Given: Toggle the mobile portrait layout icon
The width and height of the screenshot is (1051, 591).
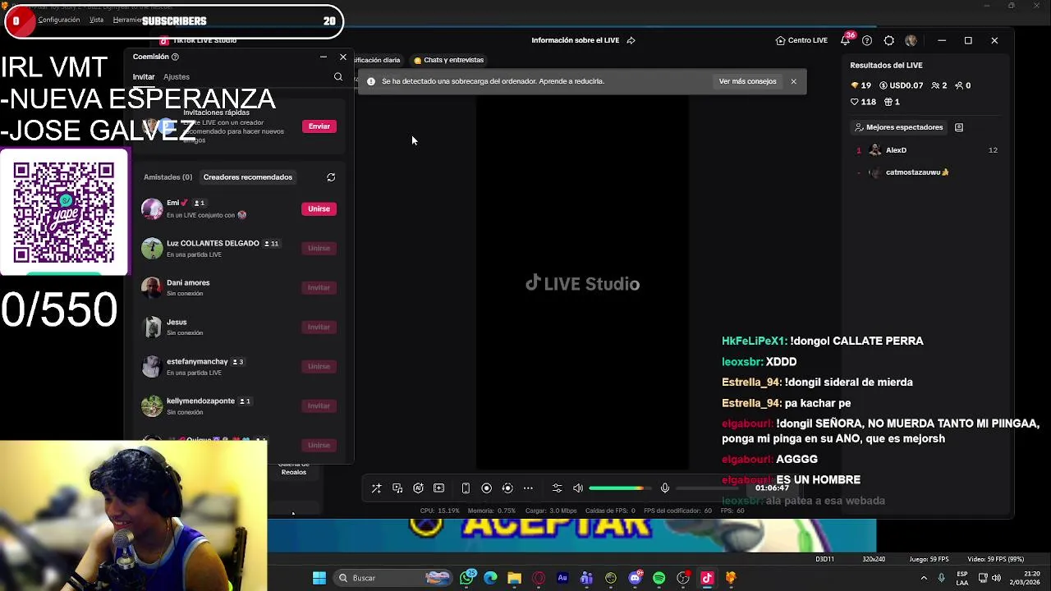Looking at the screenshot, I should point(466,488).
